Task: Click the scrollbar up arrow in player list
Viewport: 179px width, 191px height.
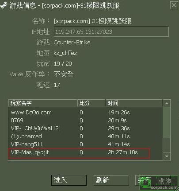Action: (x=167, y=103)
